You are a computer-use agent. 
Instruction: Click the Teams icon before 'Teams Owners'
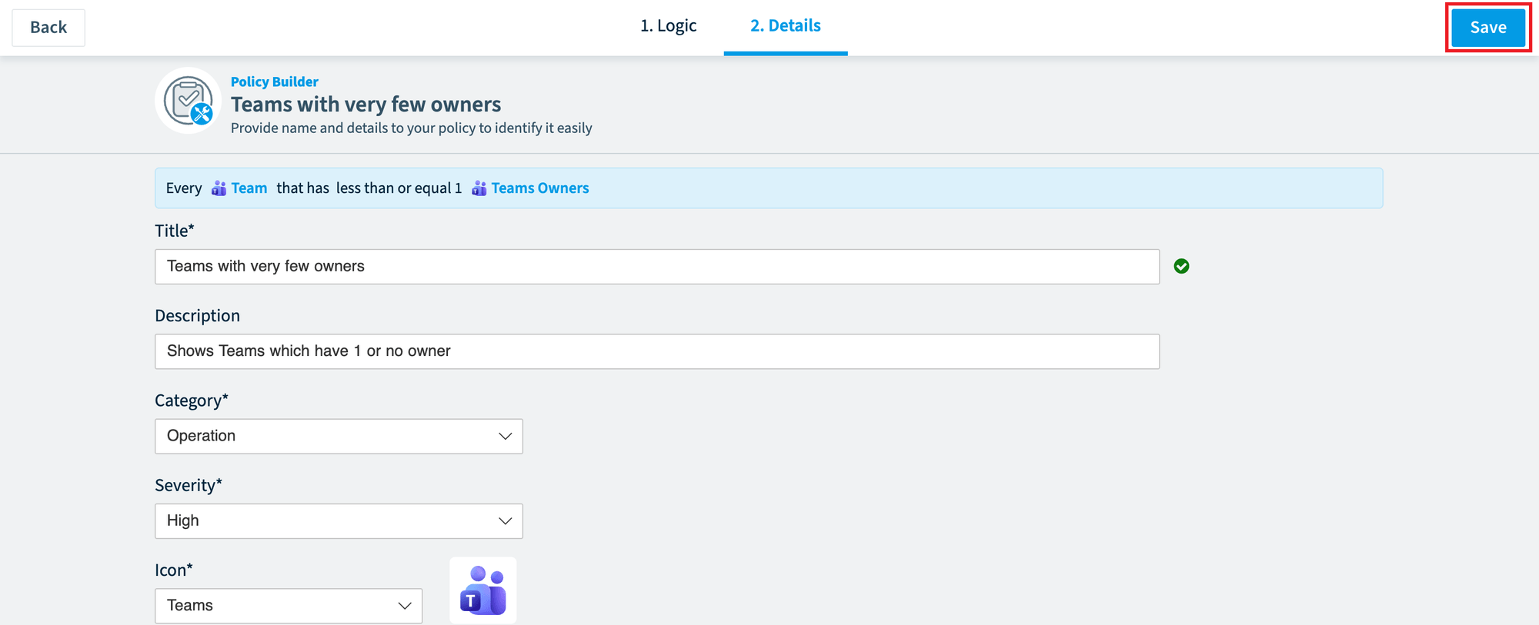pos(479,188)
